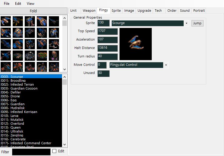Click the Jump button
This screenshot has height=156, width=224.
[197, 23]
